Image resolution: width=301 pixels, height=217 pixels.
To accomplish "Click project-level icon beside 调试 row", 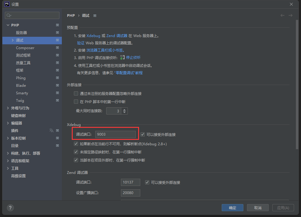I will coord(57,40).
